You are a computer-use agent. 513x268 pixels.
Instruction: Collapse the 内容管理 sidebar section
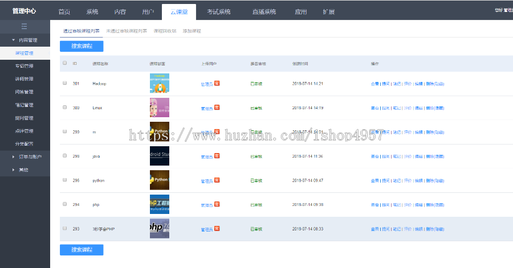point(24,40)
